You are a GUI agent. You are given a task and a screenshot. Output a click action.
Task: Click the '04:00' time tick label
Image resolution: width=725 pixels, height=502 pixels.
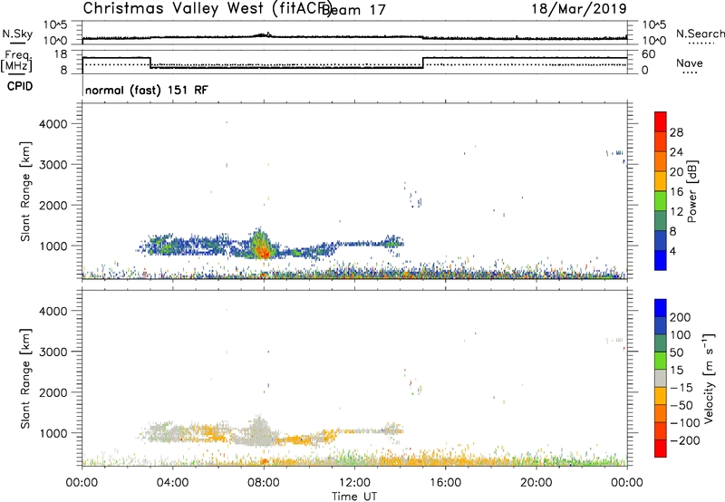click(x=172, y=483)
